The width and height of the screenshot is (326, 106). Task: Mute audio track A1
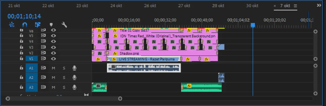tap(54, 68)
